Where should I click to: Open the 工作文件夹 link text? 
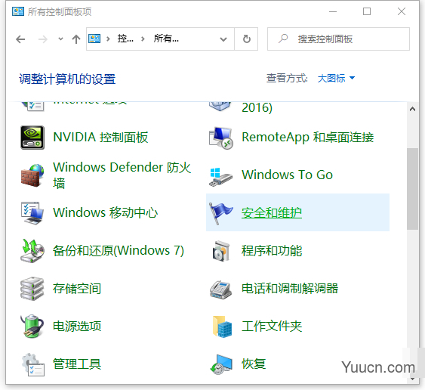pyautogui.click(x=272, y=327)
